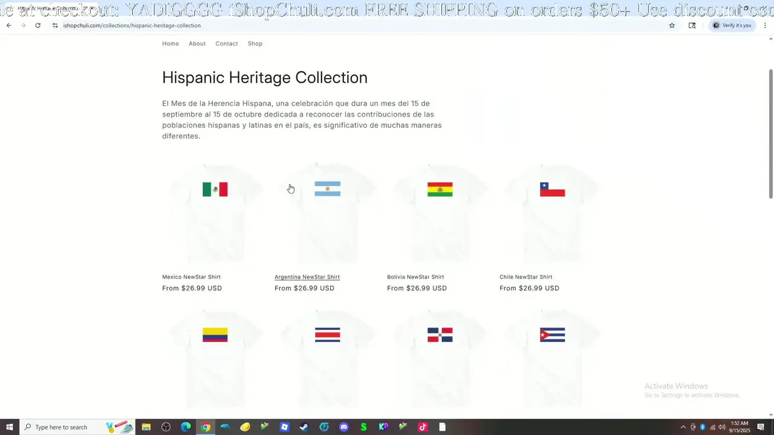Click the Bluetooth tray icon
The height and width of the screenshot is (435, 774).
(703, 427)
